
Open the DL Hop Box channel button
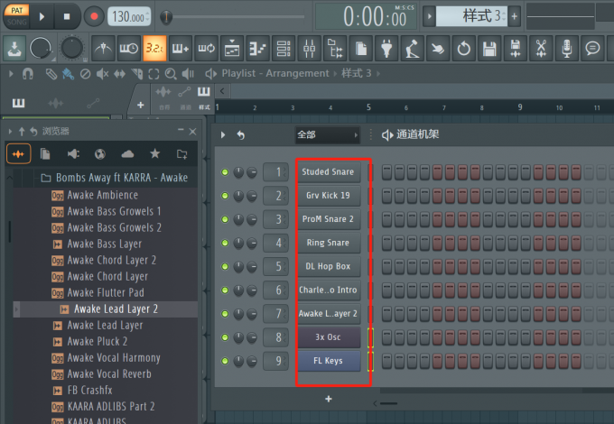[x=329, y=266]
